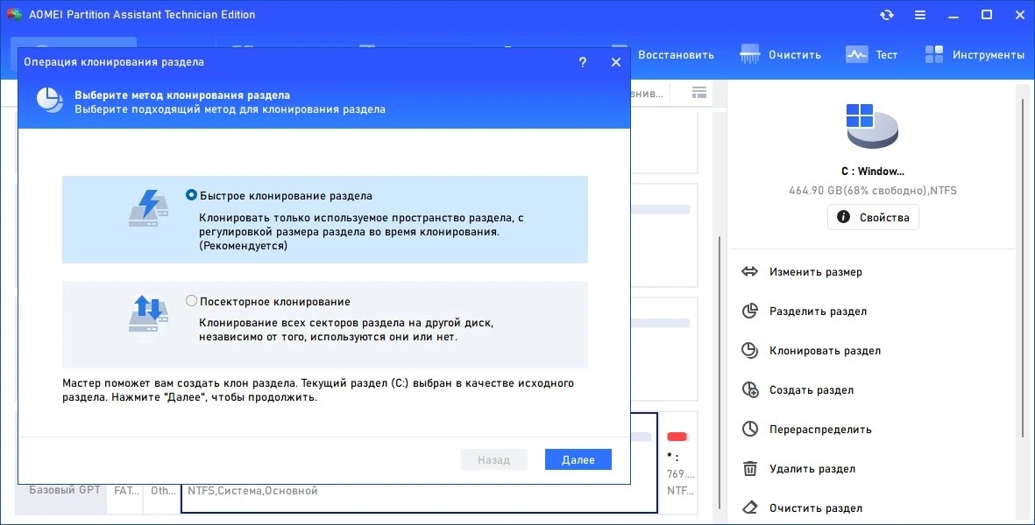Image resolution: width=1035 pixels, height=525 pixels.
Task: Open the Восстановить toolbar item
Action: tap(676, 54)
